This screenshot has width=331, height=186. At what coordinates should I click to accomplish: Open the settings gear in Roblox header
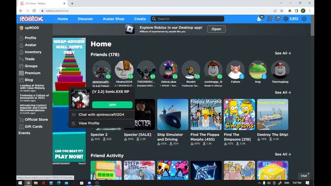(304, 19)
